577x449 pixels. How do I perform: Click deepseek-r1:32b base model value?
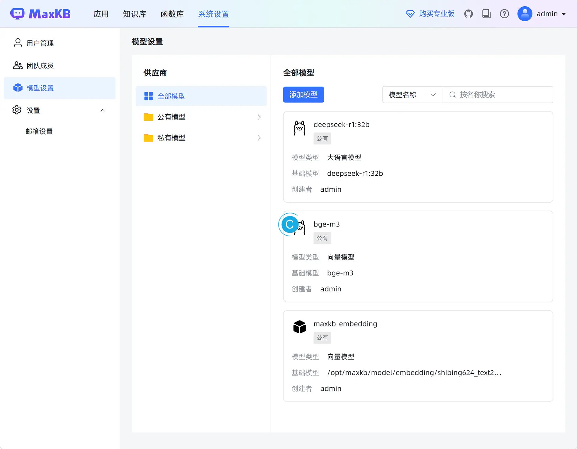click(x=355, y=173)
